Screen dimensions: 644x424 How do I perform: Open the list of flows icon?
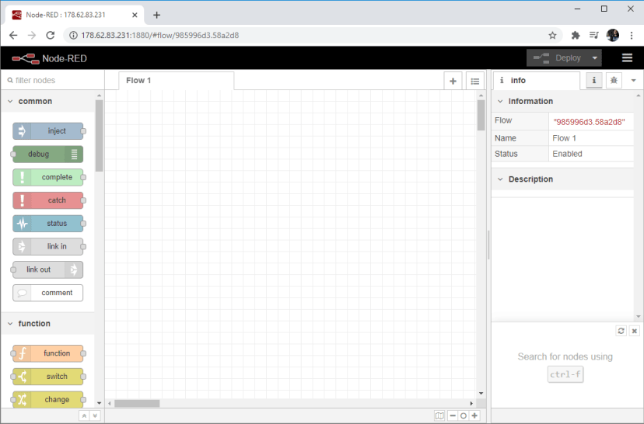[475, 81]
